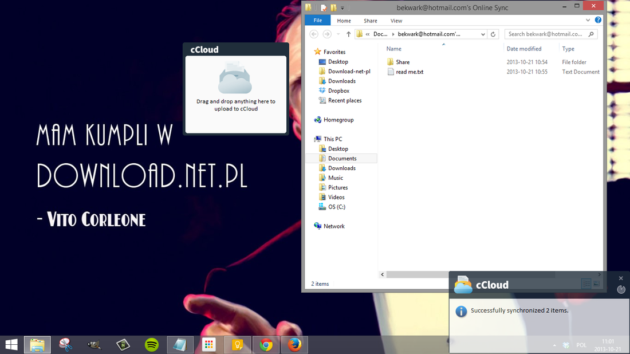The image size is (630, 354).
Task: Click the left arrow of the horizontal scrollbar
Action: pos(383,274)
